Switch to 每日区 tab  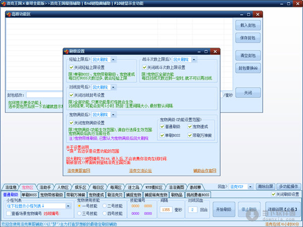click(x=98, y=187)
